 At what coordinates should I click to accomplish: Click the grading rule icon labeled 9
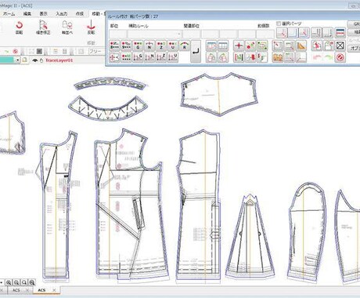pos(126,45)
